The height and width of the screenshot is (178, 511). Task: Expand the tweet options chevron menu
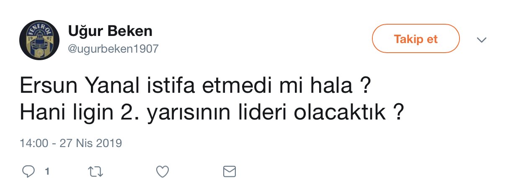click(x=482, y=40)
